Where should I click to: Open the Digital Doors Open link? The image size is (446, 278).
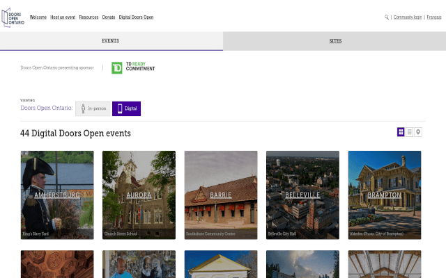tap(136, 17)
